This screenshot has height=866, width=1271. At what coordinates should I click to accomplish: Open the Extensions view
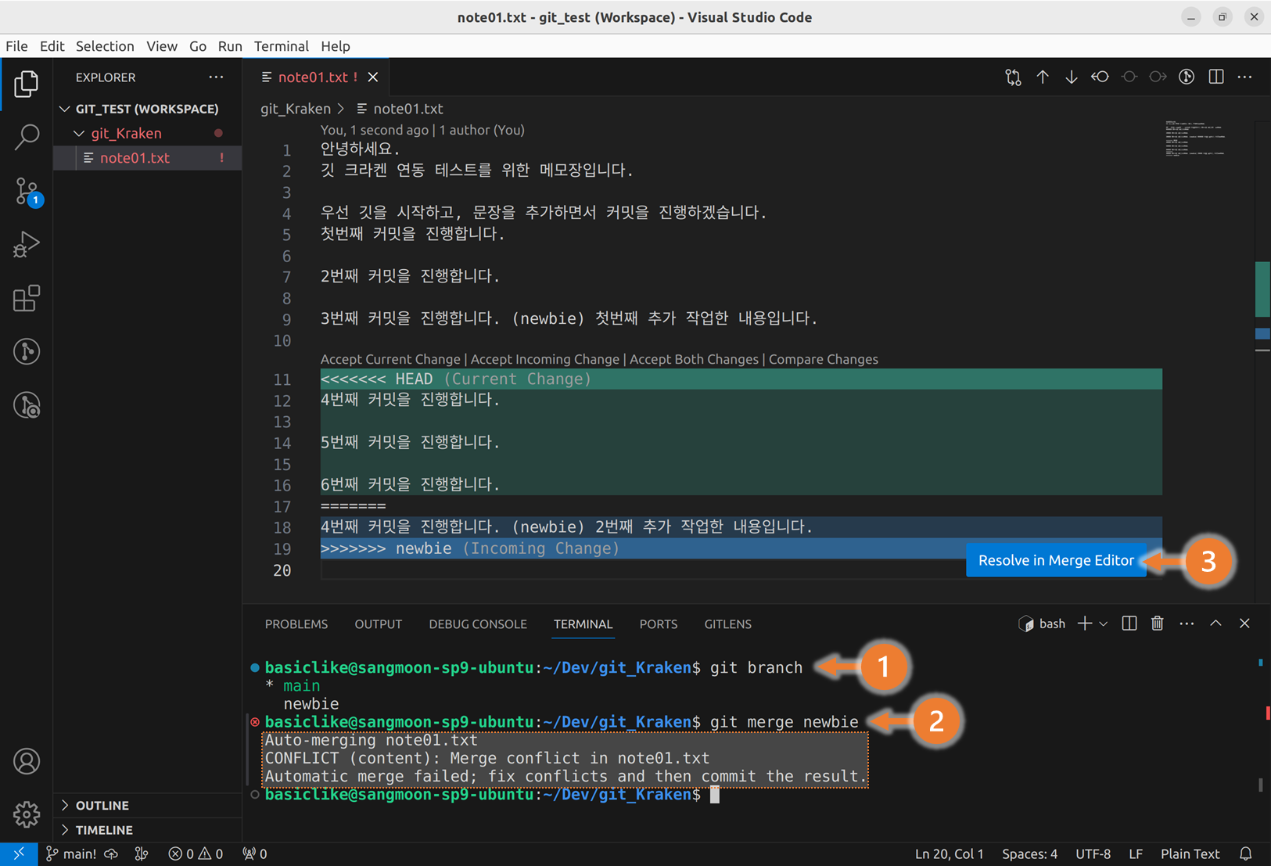27,298
